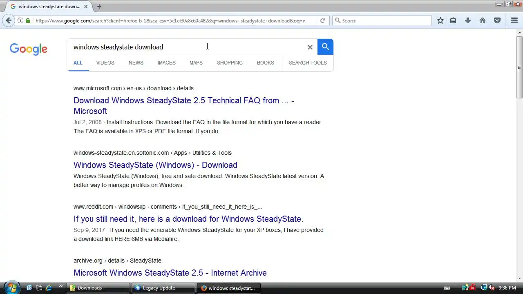This screenshot has width=523, height=294.
Task: Select the Maps search tab
Action: click(x=196, y=62)
